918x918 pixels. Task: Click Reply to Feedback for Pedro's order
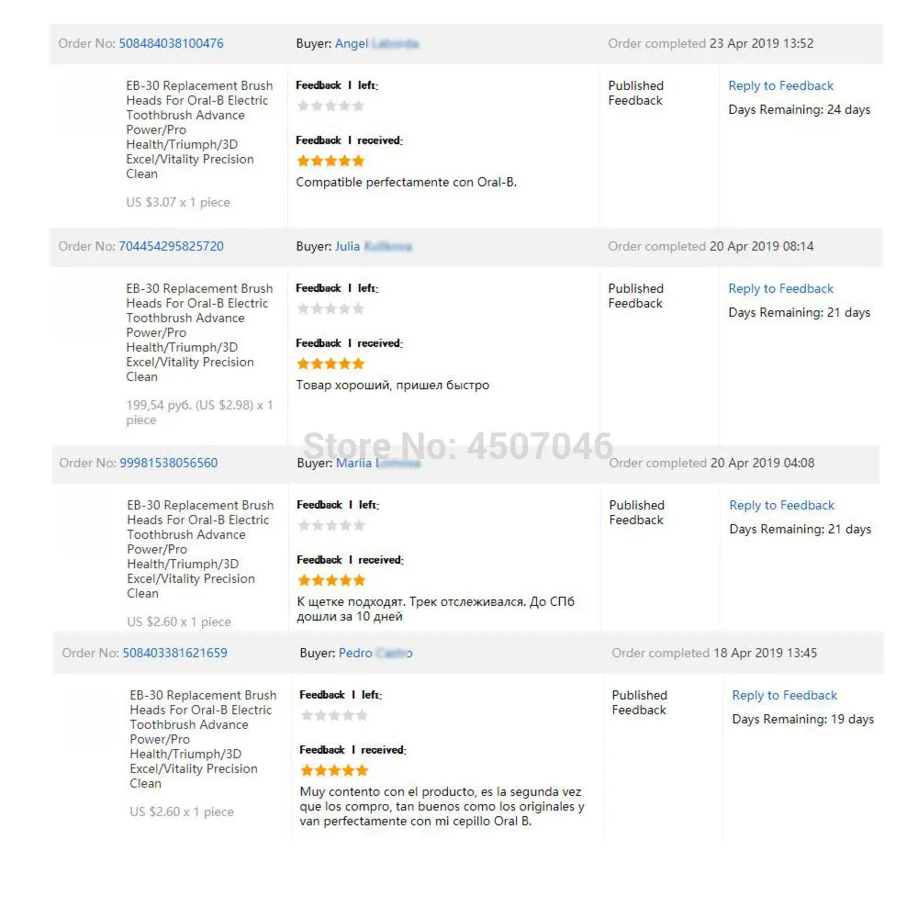pyautogui.click(x=785, y=695)
